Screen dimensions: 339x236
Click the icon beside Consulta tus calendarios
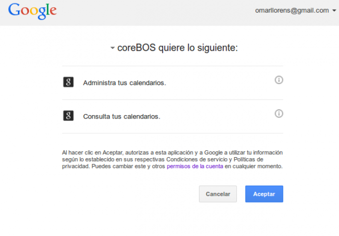[x=68, y=116]
